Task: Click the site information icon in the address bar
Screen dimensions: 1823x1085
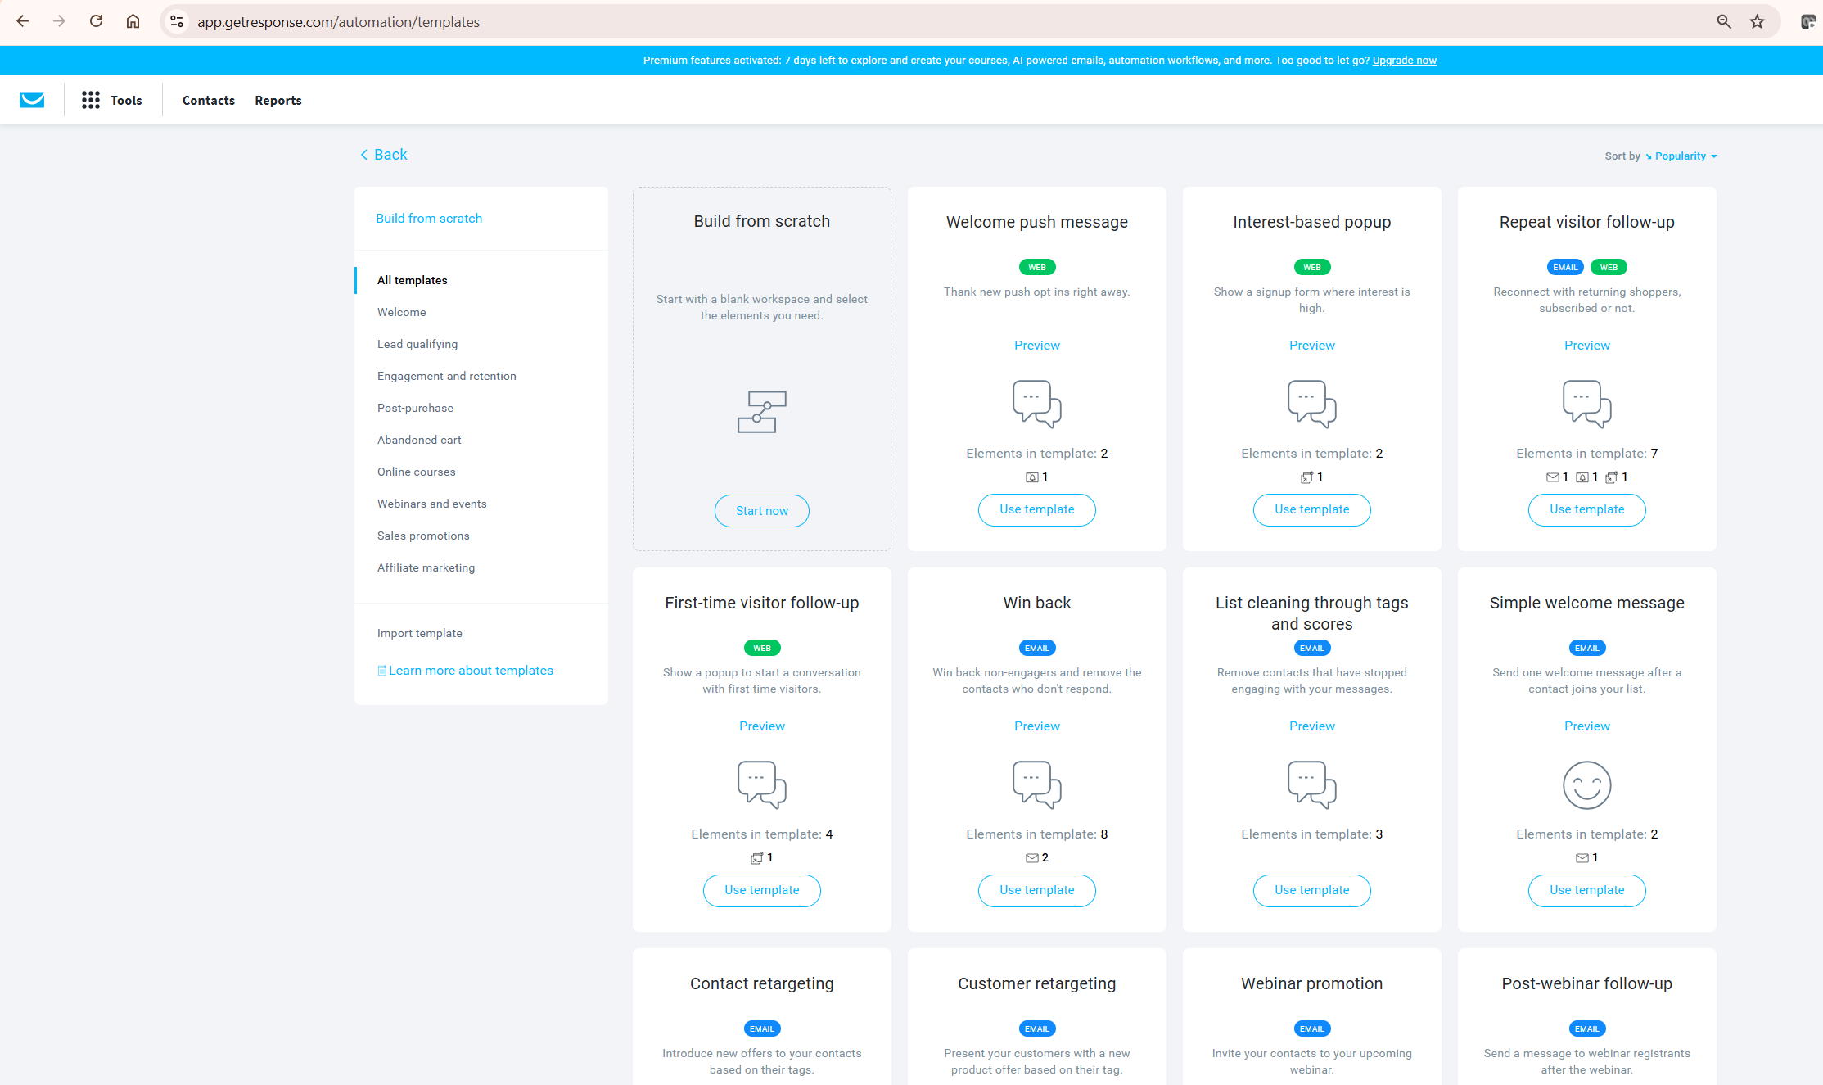Action: [176, 21]
